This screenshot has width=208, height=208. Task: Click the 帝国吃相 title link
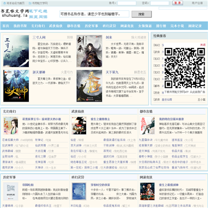tap(28, 185)
